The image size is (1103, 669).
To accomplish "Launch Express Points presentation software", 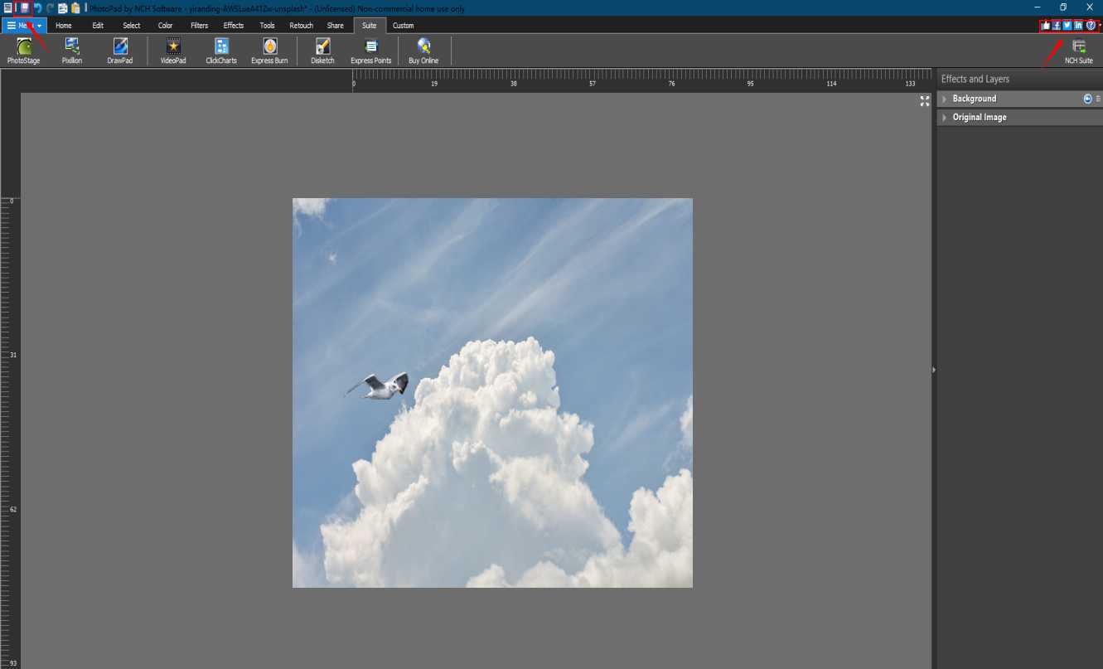I will point(370,51).
